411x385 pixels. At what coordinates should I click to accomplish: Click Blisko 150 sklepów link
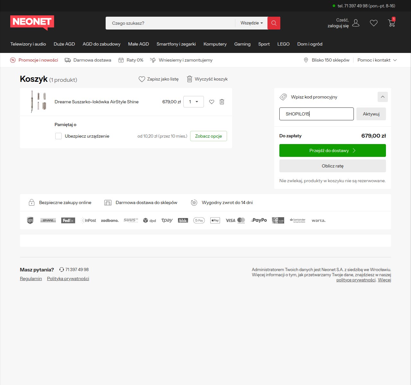[330, 60]
